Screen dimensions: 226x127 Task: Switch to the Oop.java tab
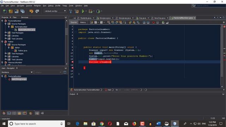[x=142, y=18]
